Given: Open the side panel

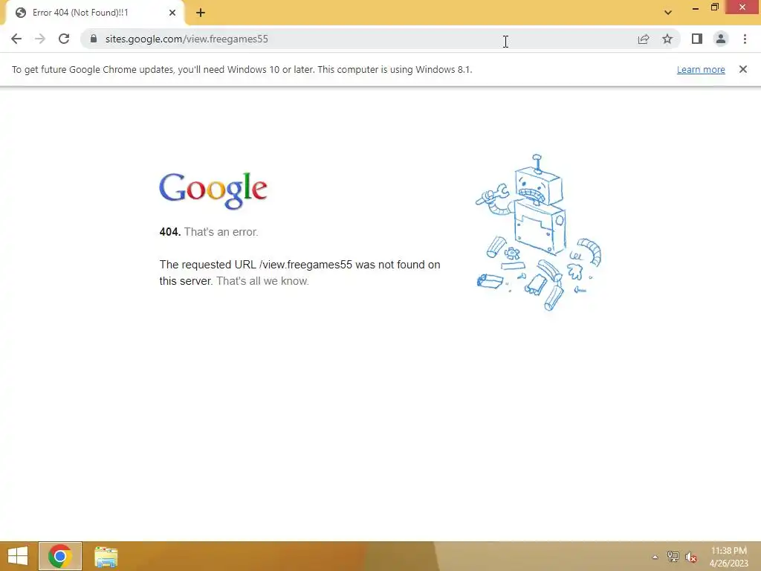Looking at the screenshot, I should tap(697, 39).
